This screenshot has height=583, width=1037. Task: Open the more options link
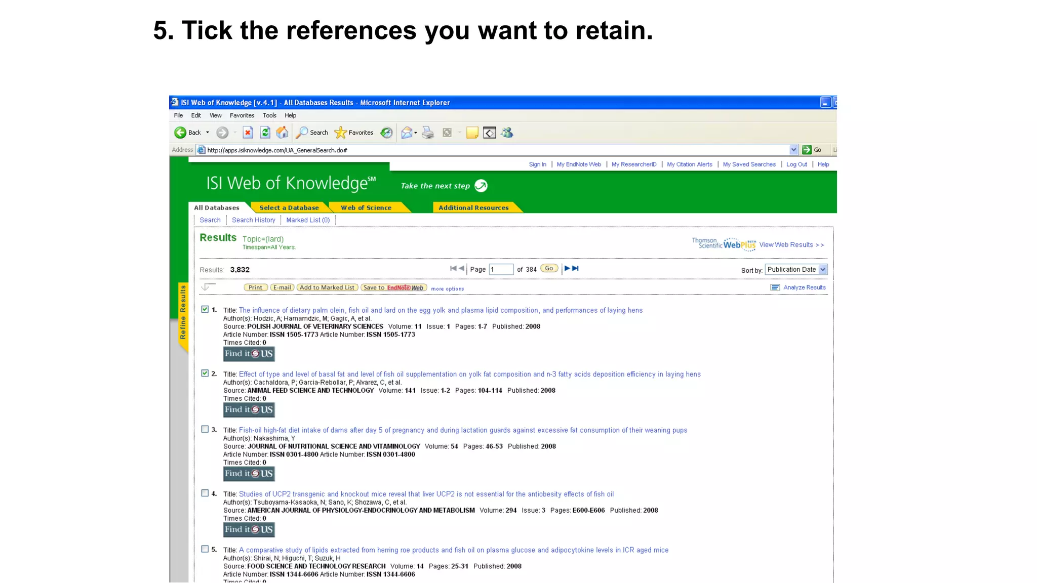(x=448, y=289)
